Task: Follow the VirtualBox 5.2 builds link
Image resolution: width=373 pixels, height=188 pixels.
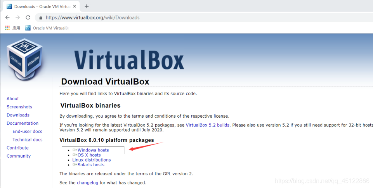Action: (x=207, y=125)
